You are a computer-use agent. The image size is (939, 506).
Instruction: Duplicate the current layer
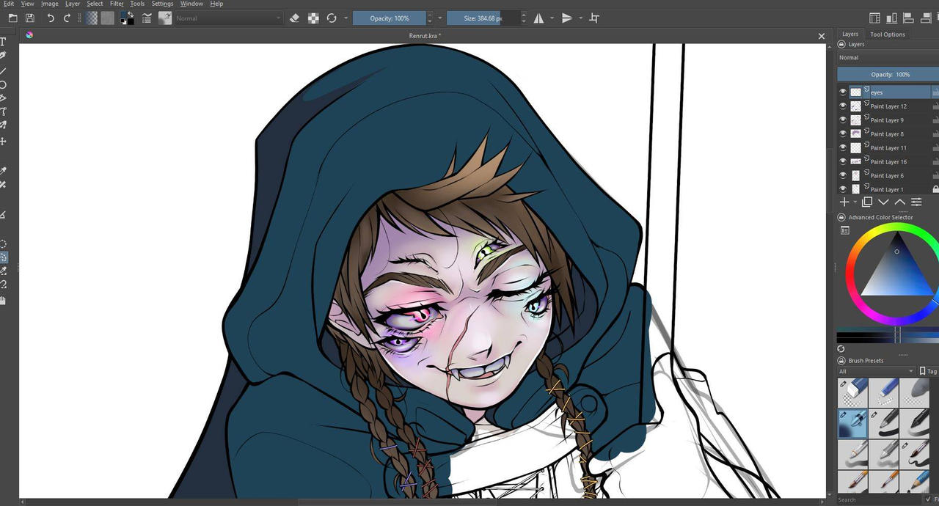(867, 202)
